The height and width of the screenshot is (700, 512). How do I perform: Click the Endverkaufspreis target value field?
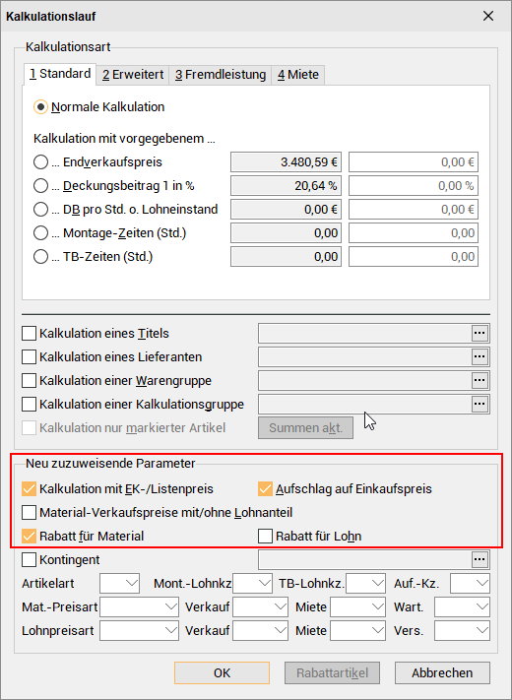pyautogui.click(x=414, y=162)
